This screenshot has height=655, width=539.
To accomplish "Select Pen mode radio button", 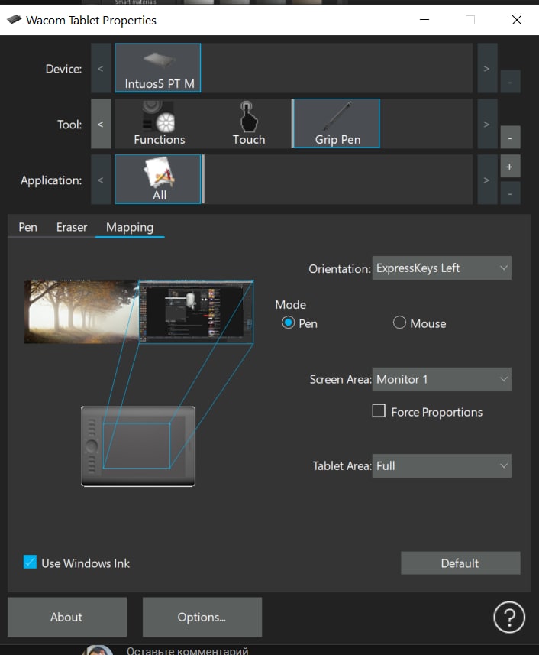I will tap(288, 323).
